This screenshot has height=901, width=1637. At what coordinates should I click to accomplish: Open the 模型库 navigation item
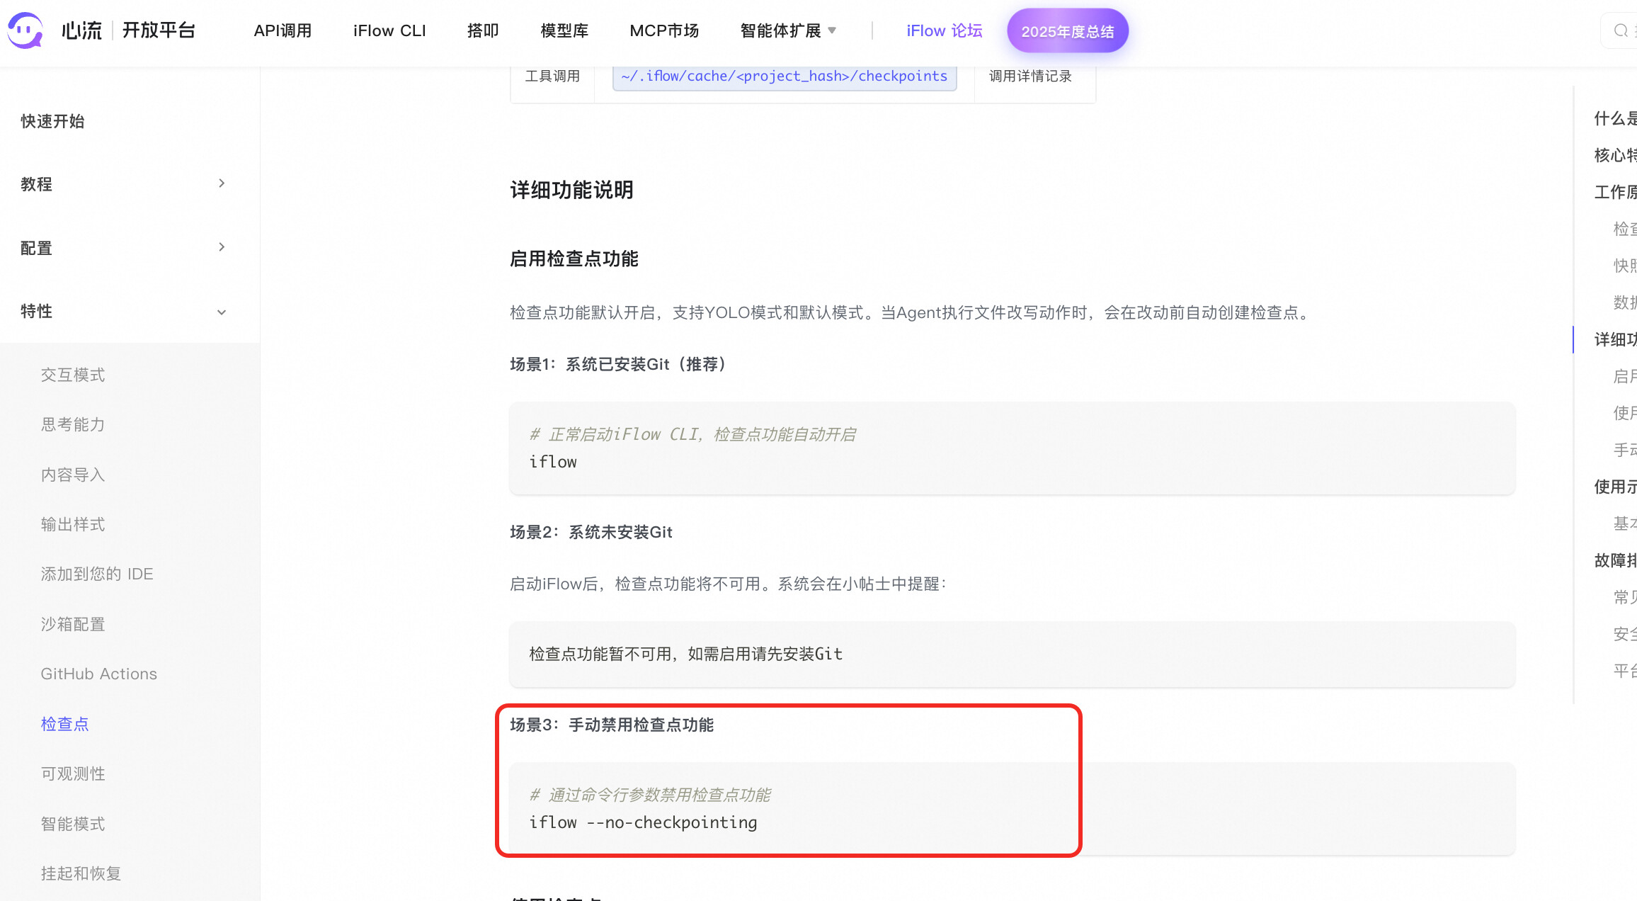point(564,30)
